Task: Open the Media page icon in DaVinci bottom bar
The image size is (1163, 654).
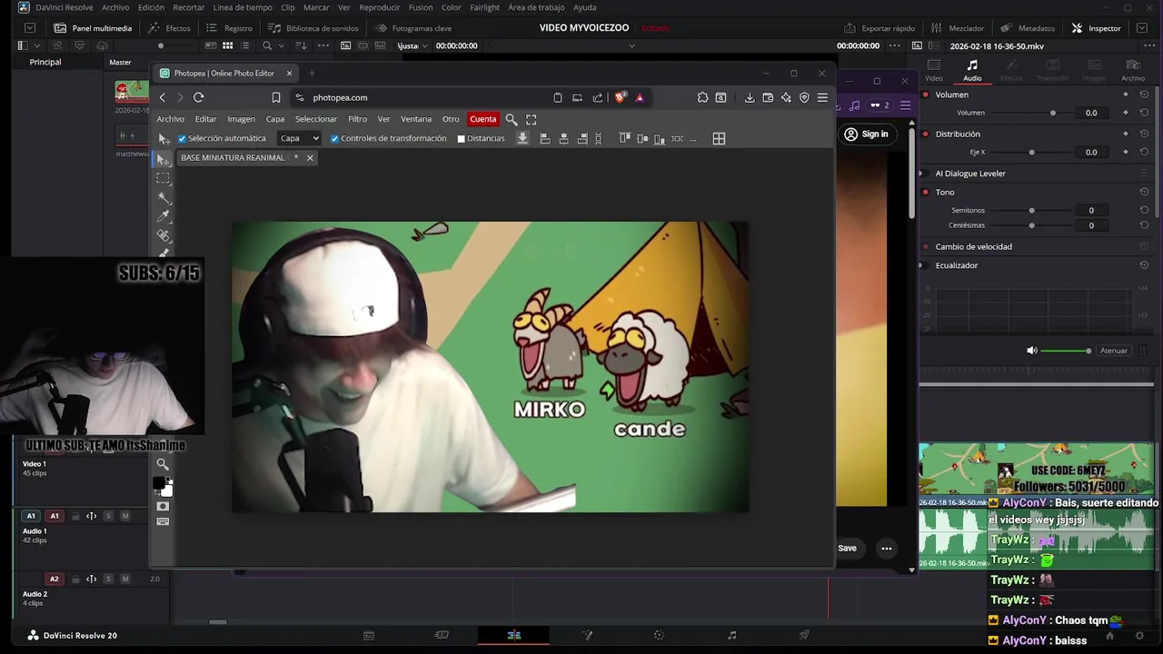Action: pyautogui.click(x=369, y=635)
